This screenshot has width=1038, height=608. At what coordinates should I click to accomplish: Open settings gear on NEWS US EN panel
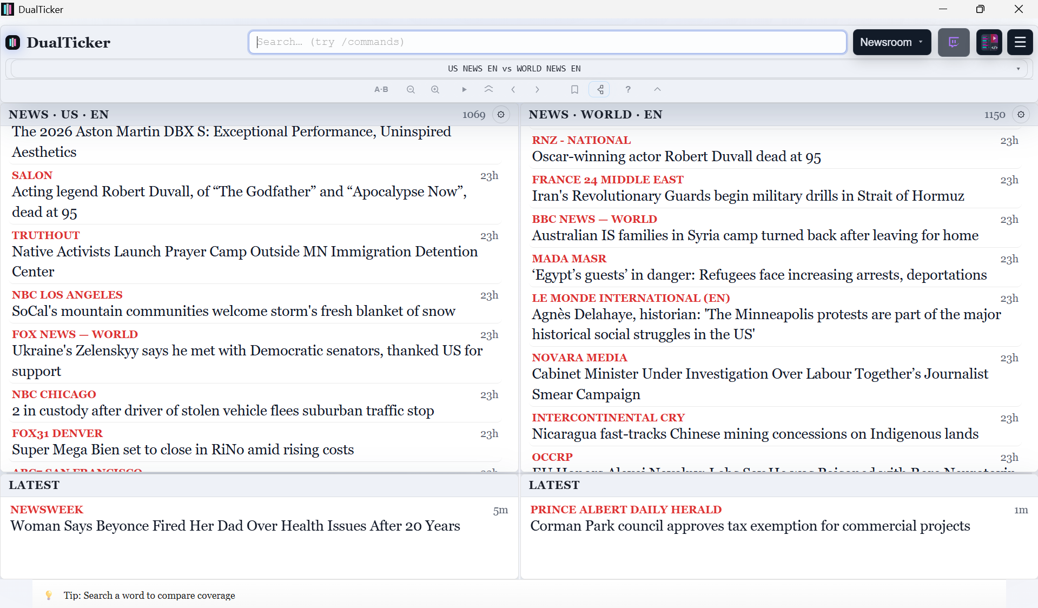[501, 115]
